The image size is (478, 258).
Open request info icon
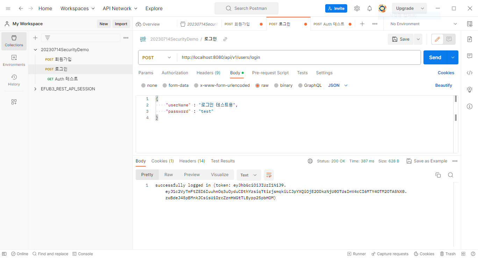click(470, 106)
